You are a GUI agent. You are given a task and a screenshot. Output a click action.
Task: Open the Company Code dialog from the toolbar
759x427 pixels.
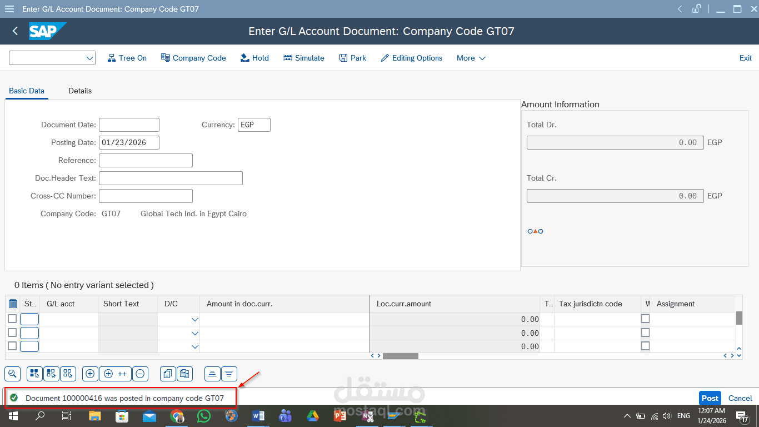pos(193,58)
